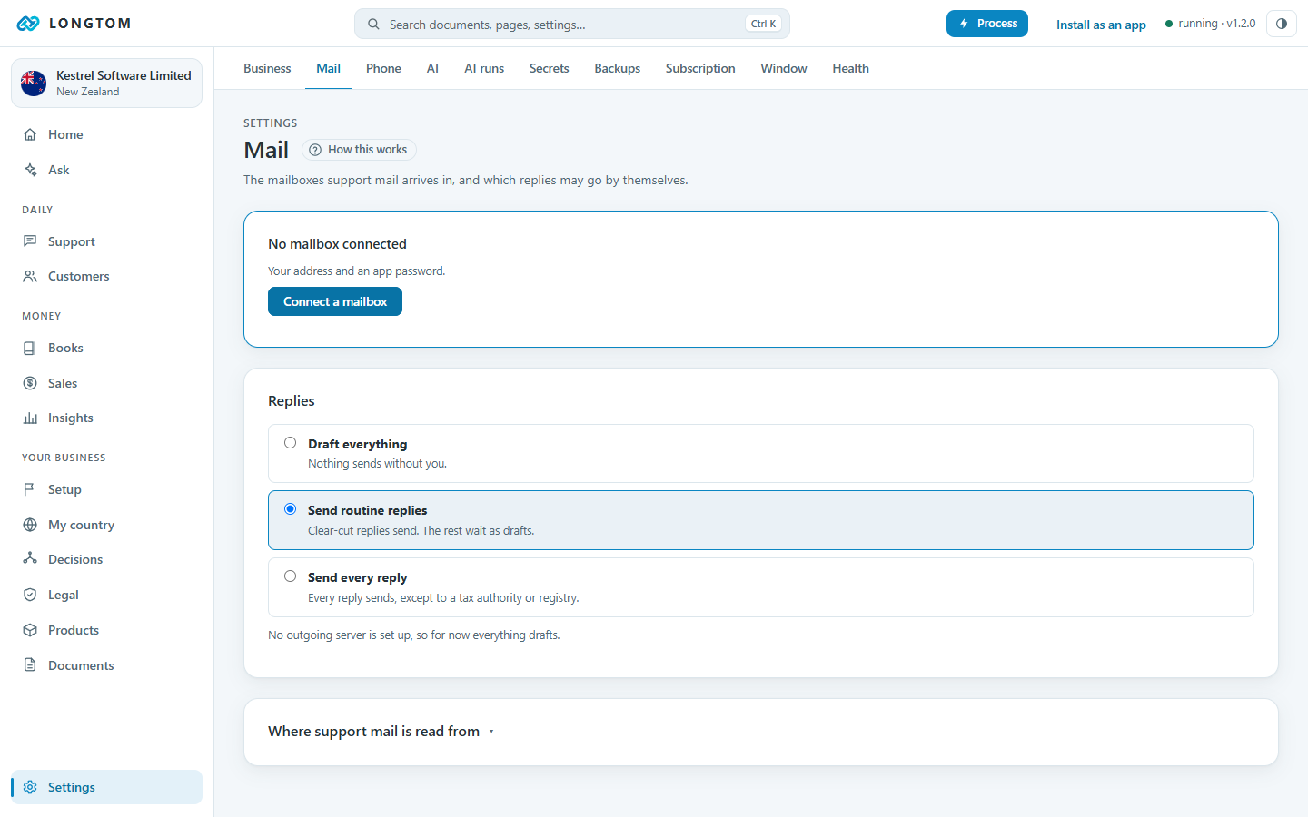The height and width of the screenshot is (817, 1308).
Task: Switch to the AI tab
Action: [x=432, y=68]
